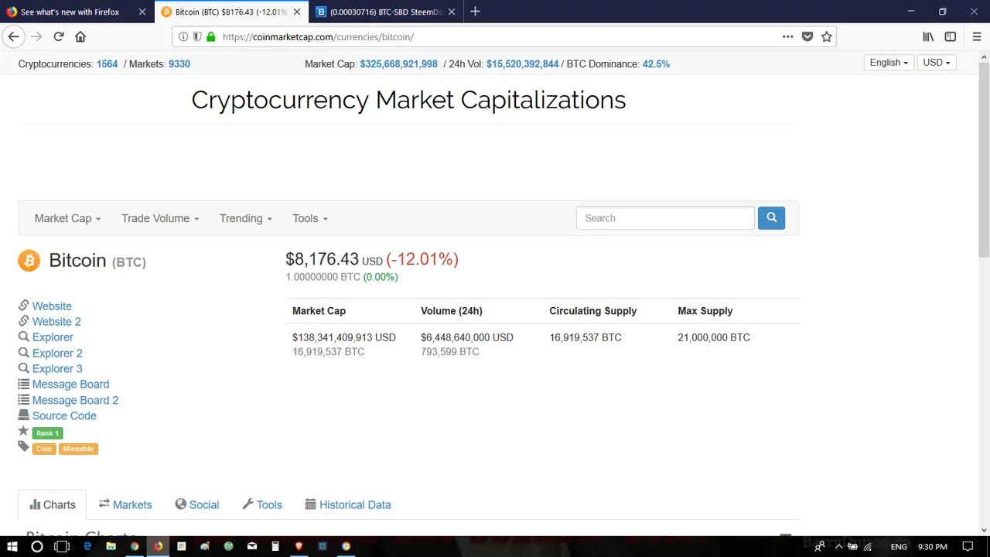Open the Calculator icon on taskbar
990x557 pixels.
tap(275, 546)
